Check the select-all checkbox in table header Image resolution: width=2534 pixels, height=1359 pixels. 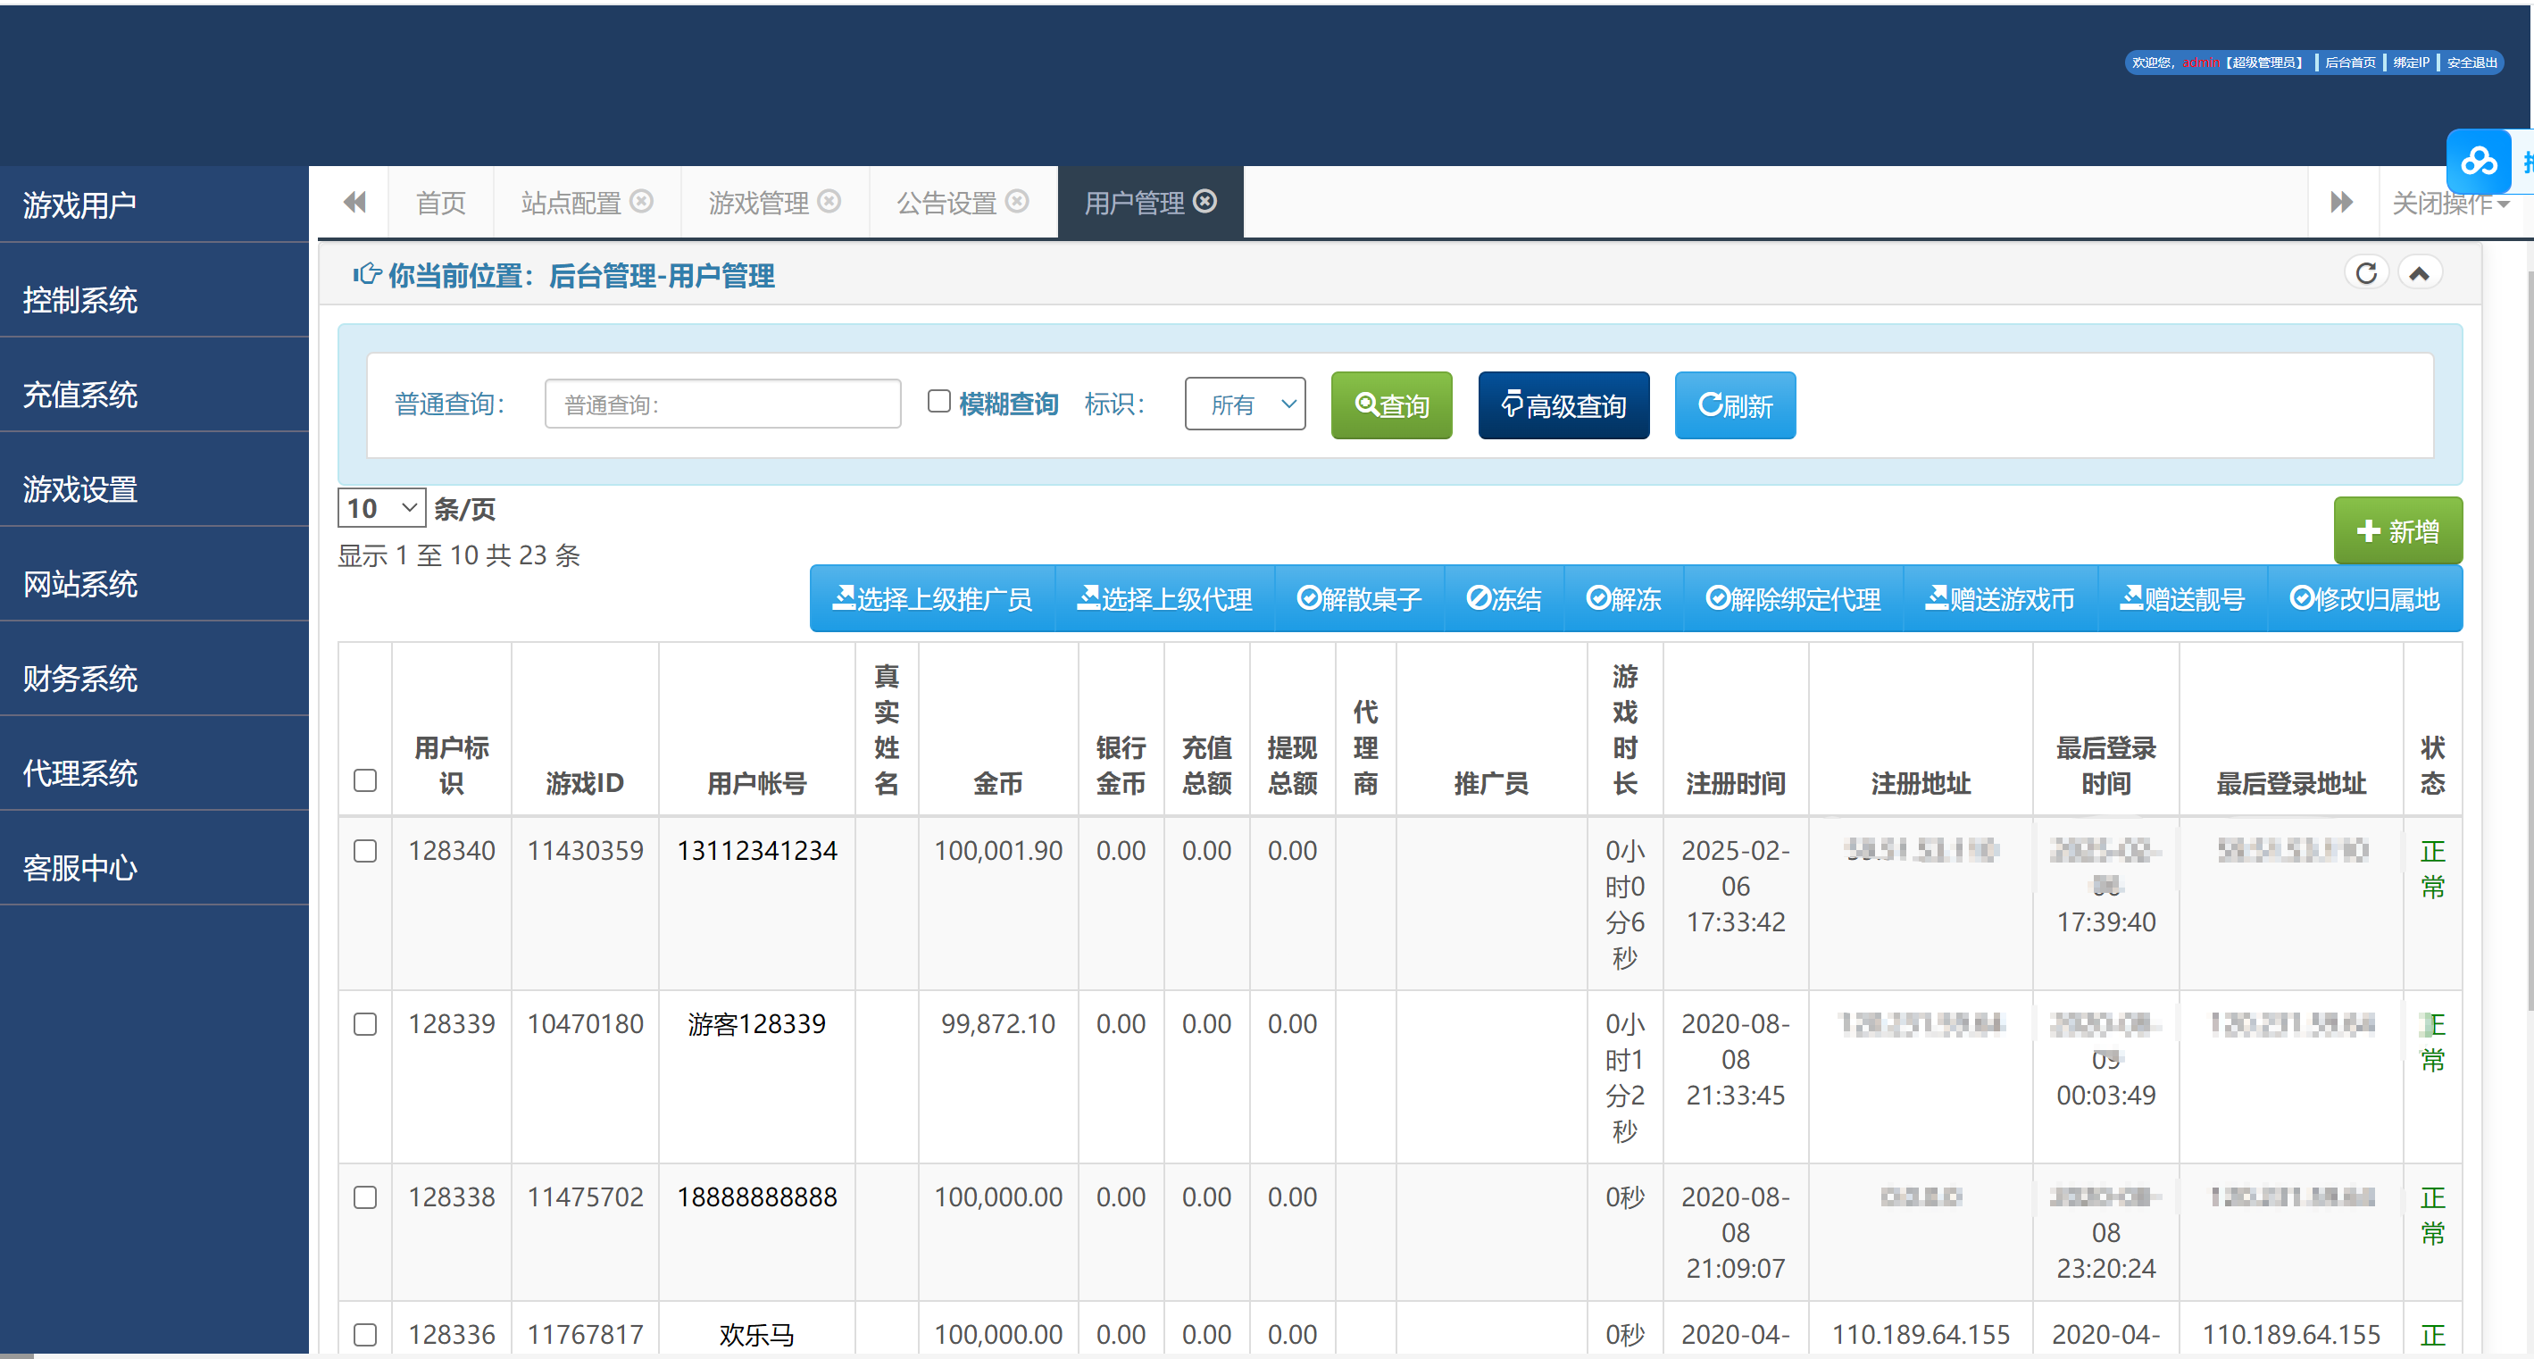coord(365,780)
